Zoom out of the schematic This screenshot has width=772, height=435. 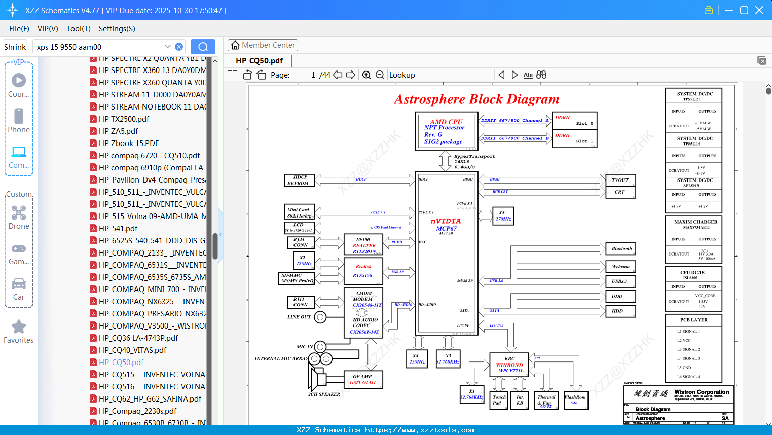[380, 75]
